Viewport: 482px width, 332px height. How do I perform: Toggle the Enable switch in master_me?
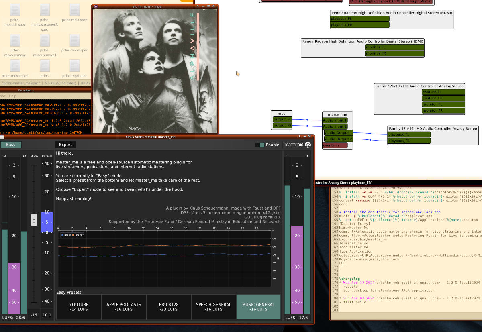point(260,145)
